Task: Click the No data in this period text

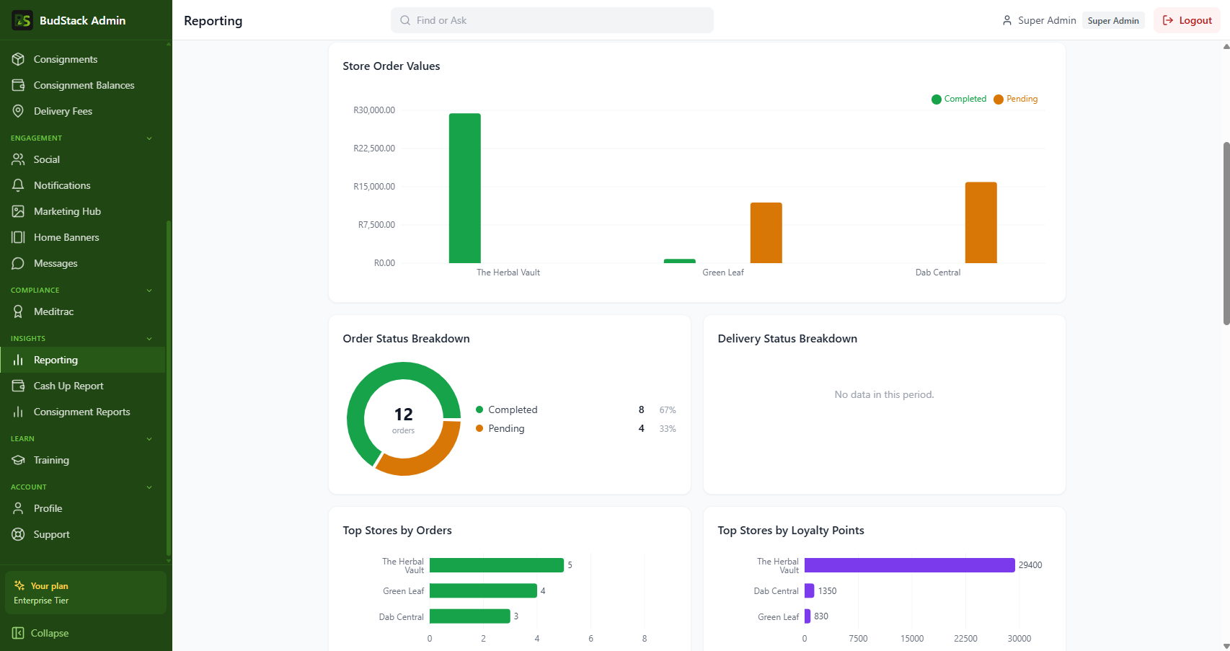Action: click(885, 394)
